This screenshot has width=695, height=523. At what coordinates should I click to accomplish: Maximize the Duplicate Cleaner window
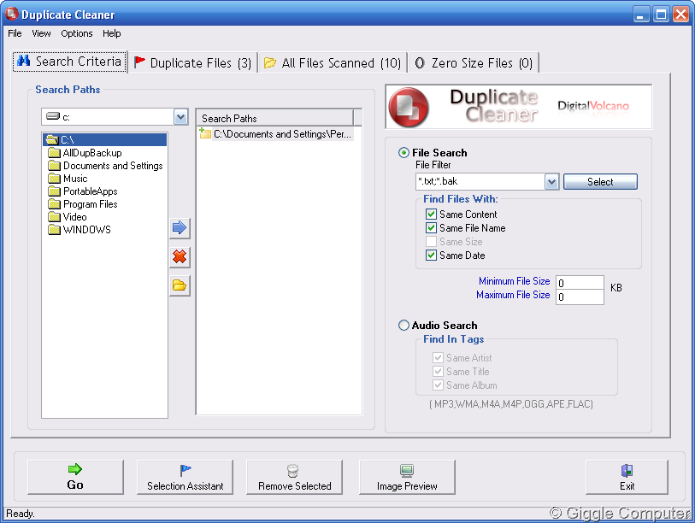[661, 15]
